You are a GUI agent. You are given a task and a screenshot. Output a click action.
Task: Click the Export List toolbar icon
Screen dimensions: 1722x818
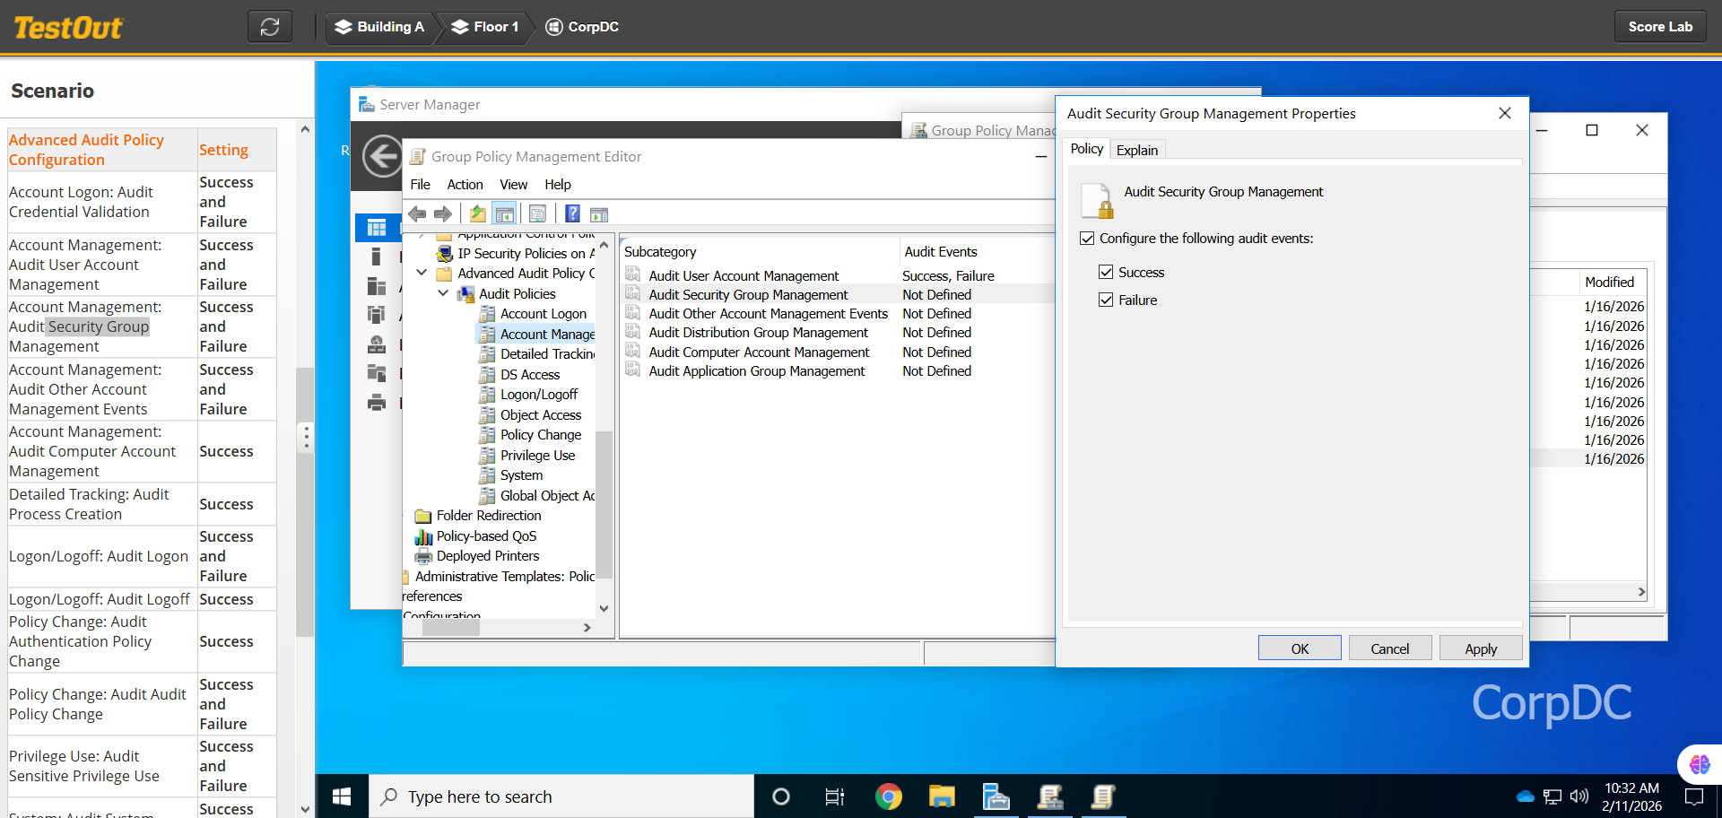point(537,214)
